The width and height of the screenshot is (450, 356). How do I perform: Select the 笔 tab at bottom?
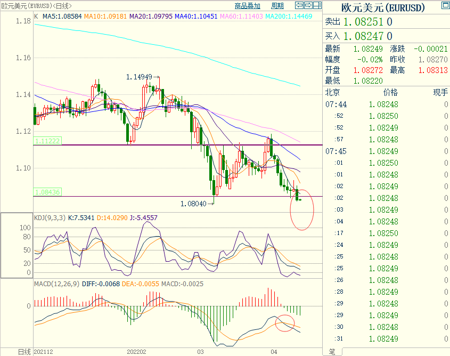(332, 352)
